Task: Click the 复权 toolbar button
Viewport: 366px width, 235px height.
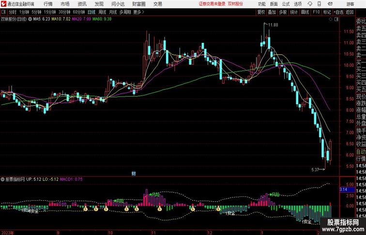Action: coord(261,12)
